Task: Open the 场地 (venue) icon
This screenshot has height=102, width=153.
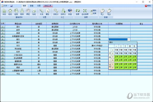Action: [x=34, y=12]
